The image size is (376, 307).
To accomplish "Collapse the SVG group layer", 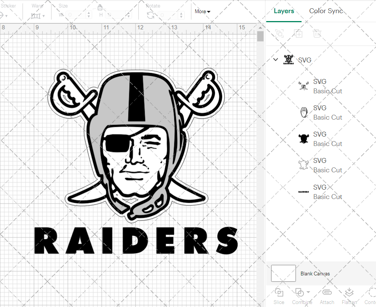I will 276,59.
